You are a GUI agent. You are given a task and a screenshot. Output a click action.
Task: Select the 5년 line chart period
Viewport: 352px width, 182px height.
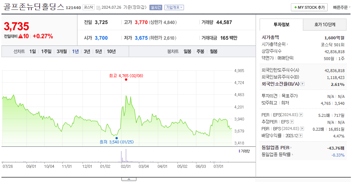tap(99, 51)
